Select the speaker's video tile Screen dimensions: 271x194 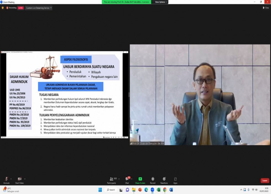point(200,95)
